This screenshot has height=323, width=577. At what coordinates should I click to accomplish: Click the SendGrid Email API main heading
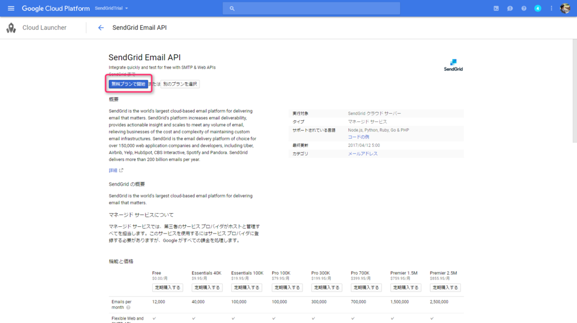coord(145,57)
